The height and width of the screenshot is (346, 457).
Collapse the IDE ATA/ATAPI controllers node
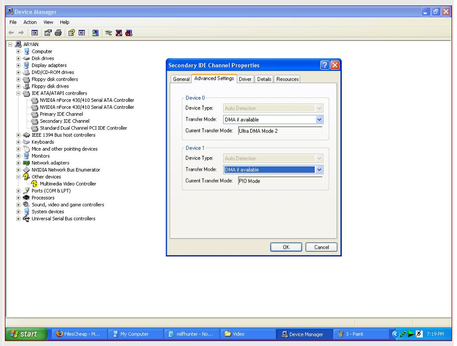coord(18,93)
